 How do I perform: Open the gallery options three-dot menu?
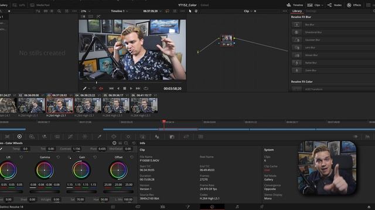point(74,11)
